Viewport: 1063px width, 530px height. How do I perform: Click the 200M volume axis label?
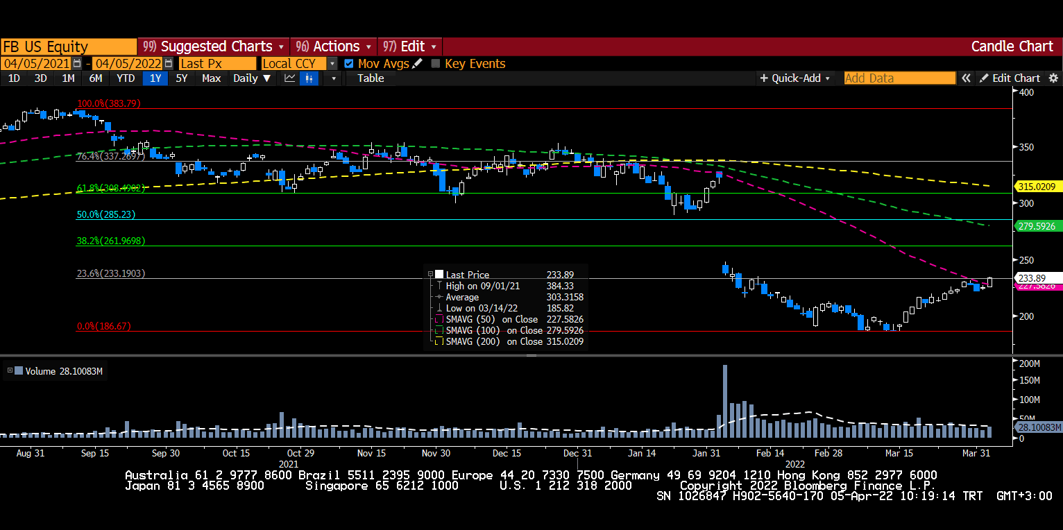[x=1029, y=364]
